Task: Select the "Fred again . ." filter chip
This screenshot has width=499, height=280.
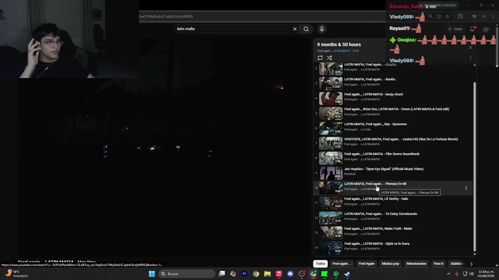Action: click(x=342, y=264)
